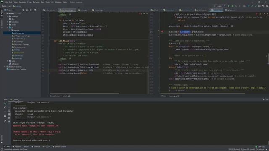Collapse the Robot project root node
This screenshot has height=151, width=269.
coord(5,13)
